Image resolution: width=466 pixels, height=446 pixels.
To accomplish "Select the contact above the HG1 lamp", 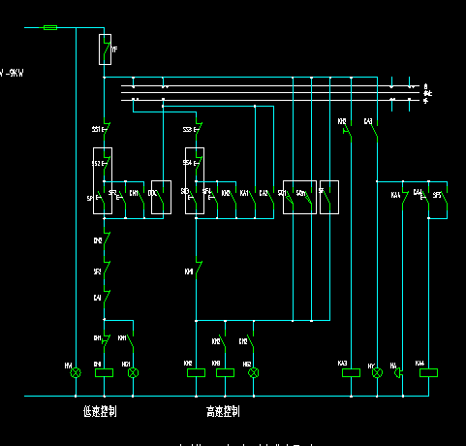I will pos(130,341).
